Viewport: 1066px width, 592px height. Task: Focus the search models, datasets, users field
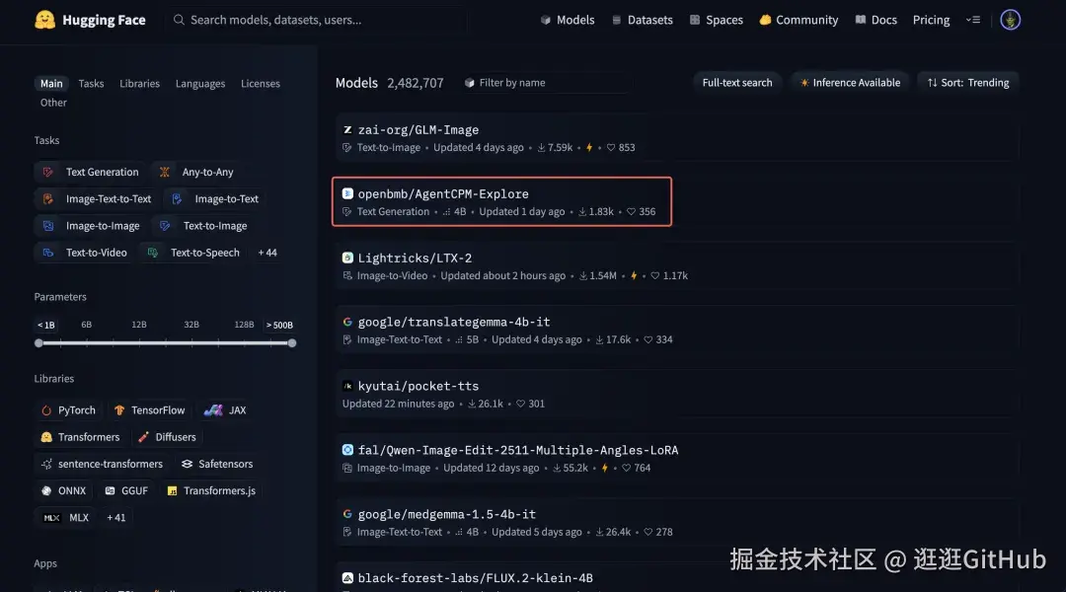[x=316, y=20]
